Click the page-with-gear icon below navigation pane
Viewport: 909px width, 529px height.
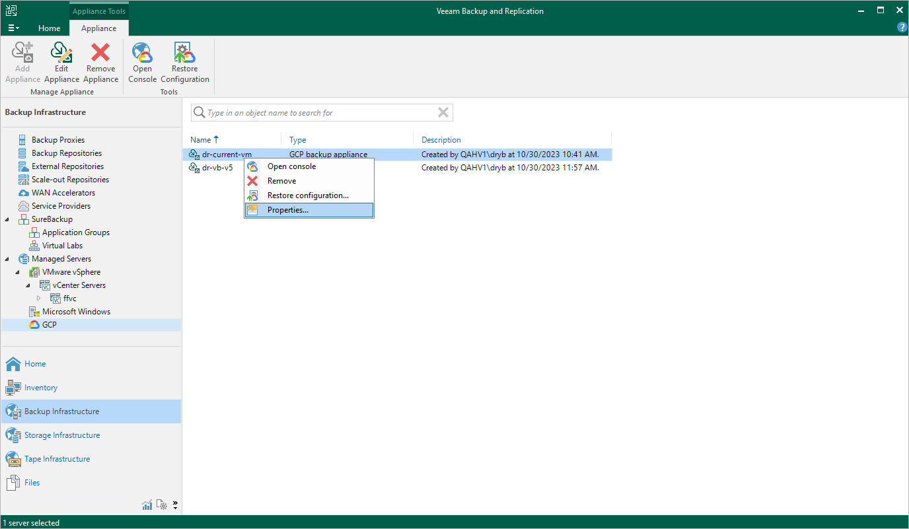click(162, 505)
